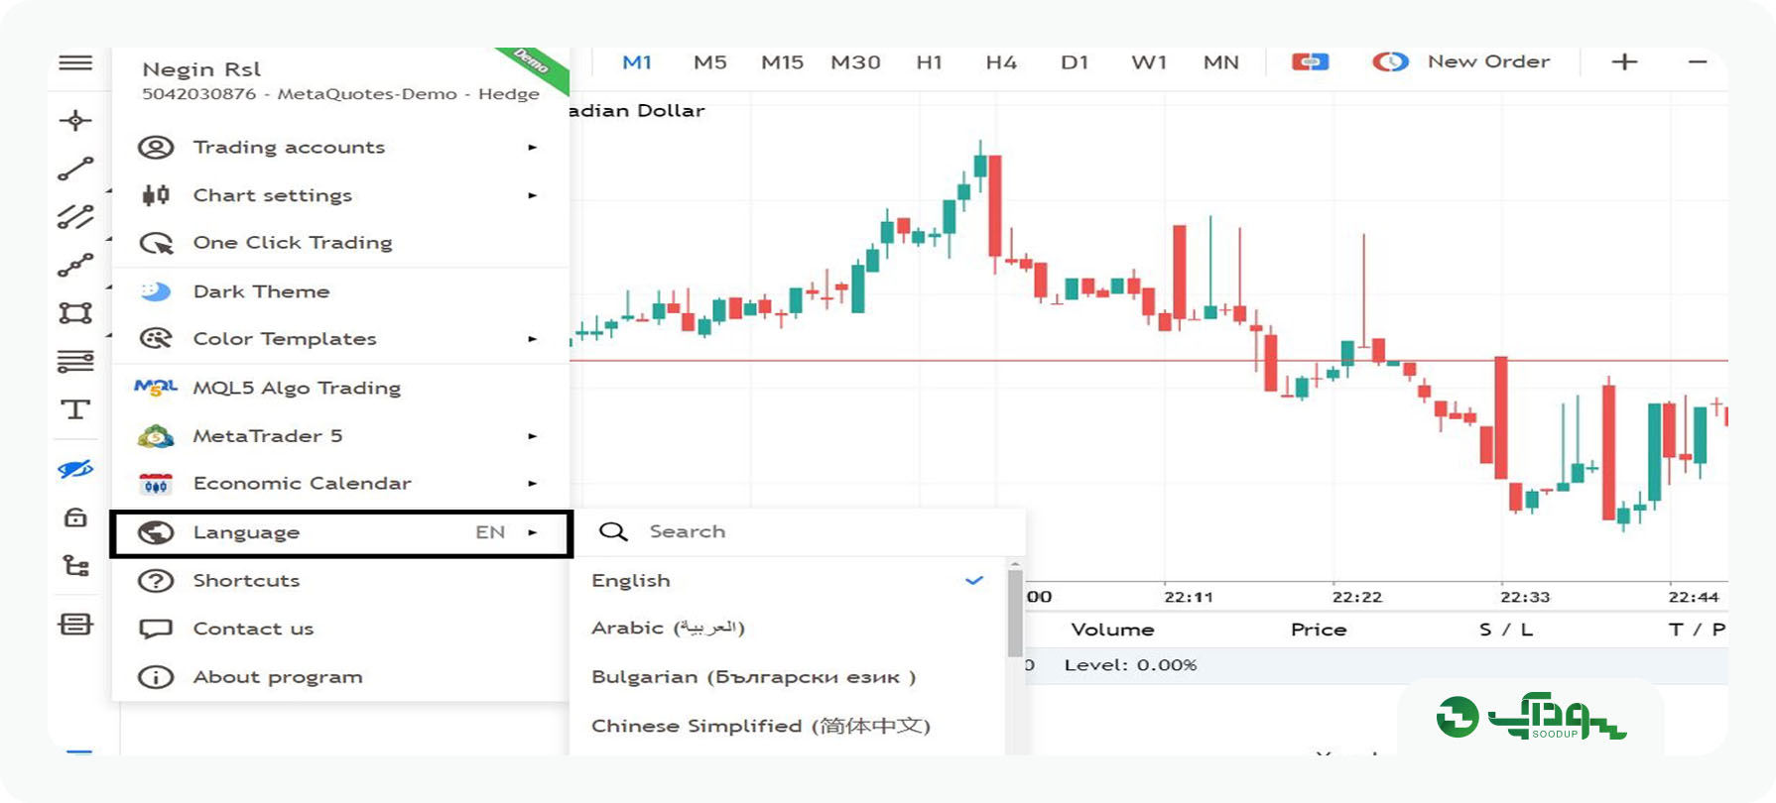The image size is (1776, 803).
Task: Click the red chart trading icon
Action: click(x=1310, y=62)
